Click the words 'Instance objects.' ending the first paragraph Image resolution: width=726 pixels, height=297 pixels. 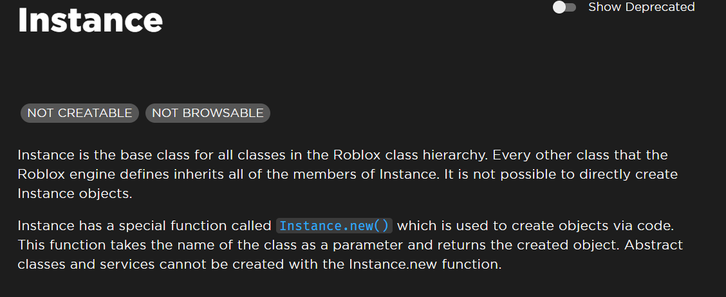coord(75,194)
